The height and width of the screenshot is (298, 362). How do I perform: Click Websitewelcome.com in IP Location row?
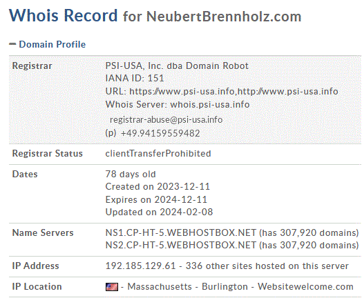click(305, 286)
